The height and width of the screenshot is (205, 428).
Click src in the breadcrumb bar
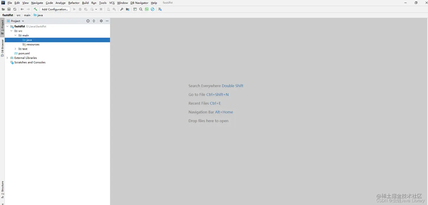point(18,15)
